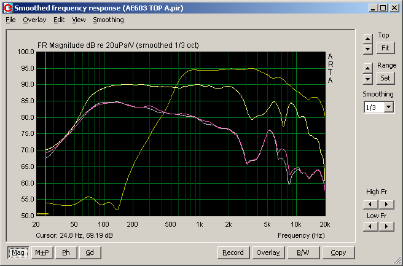Open the File menu
Image resolution: width=403 pixels, height=266 pixels.
[10, 20]
